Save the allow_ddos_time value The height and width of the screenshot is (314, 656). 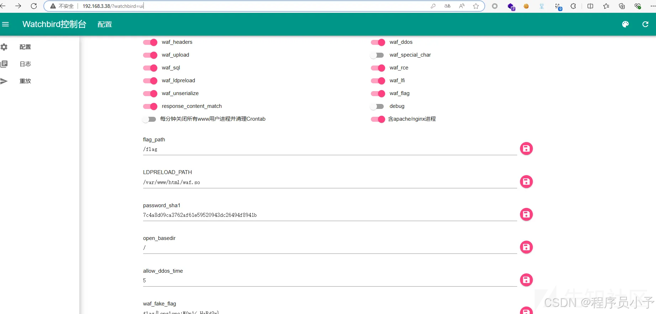[x=526, y=280]
